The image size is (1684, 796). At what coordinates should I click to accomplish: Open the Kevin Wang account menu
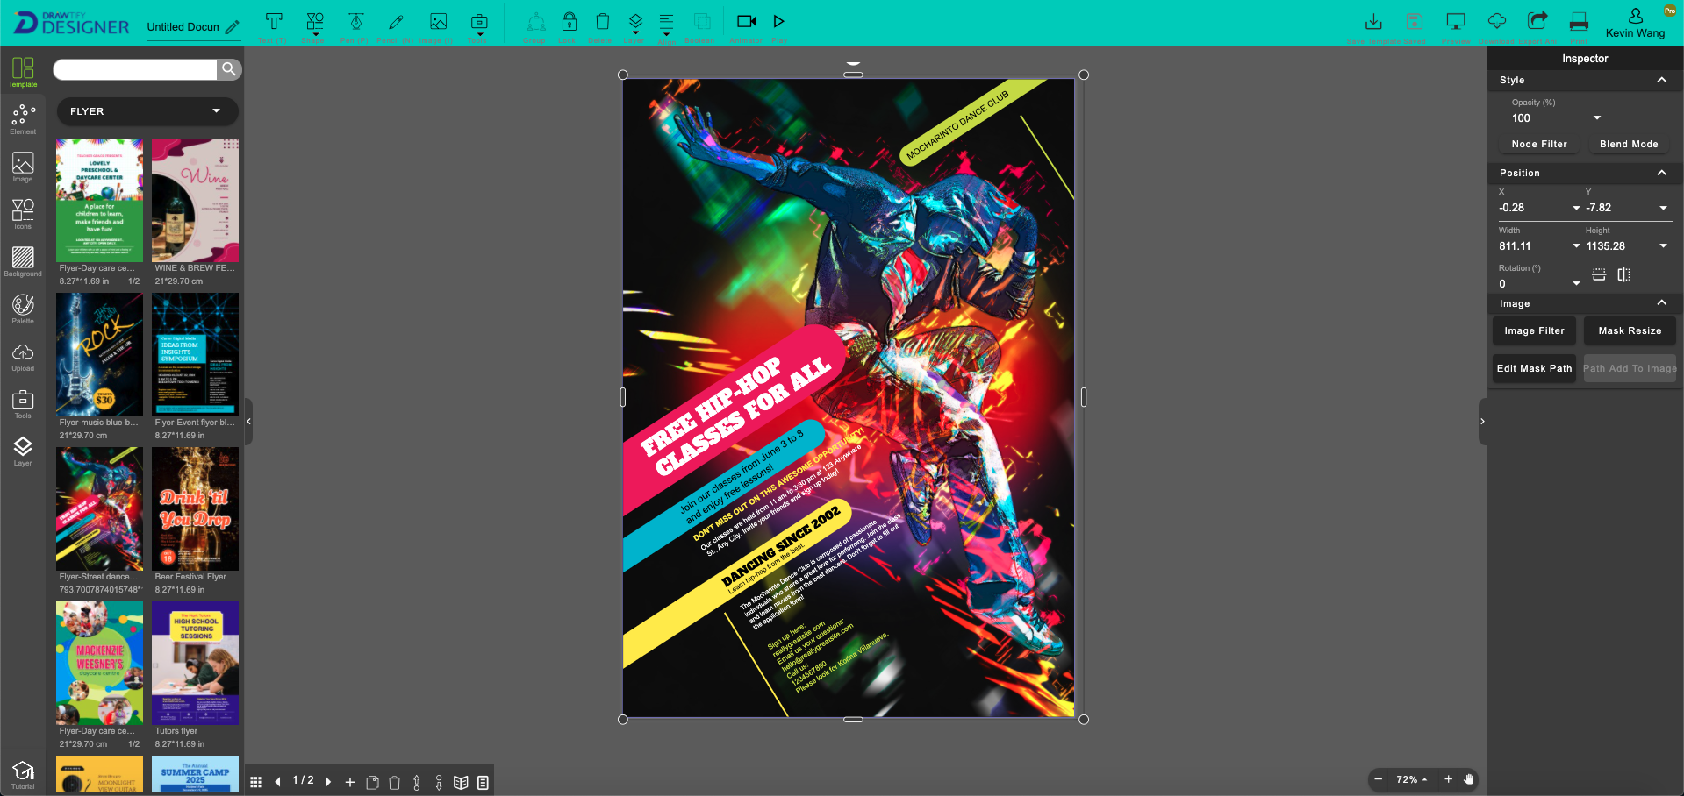1635,24
